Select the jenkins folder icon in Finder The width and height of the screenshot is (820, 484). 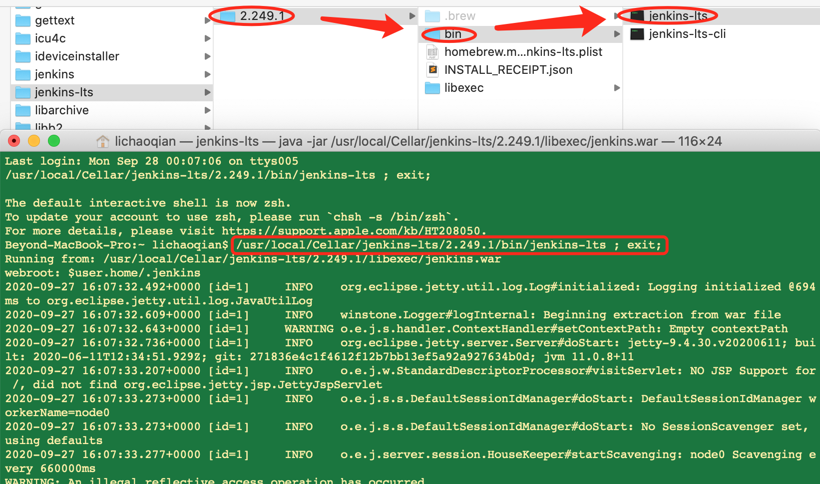[23, 74]
